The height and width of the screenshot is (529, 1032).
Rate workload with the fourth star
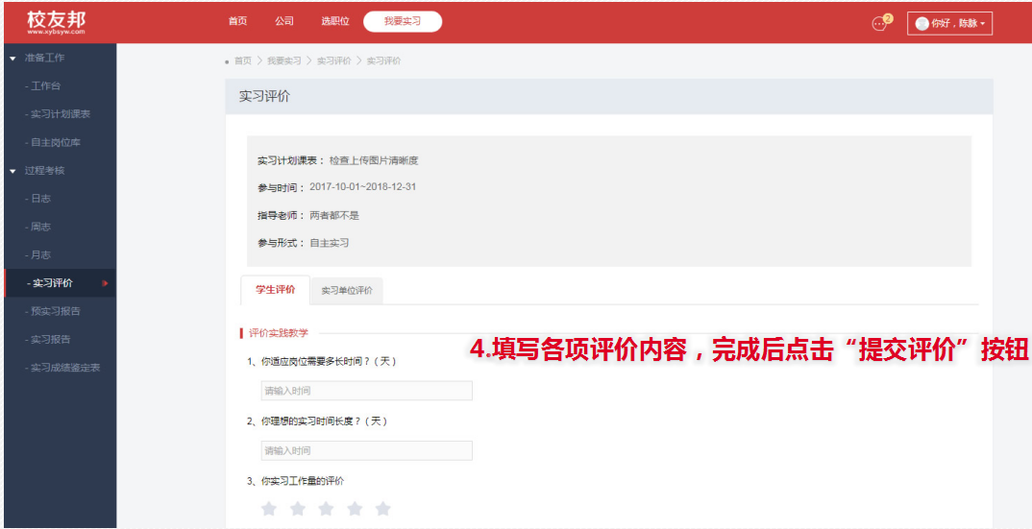coord(355,509)
